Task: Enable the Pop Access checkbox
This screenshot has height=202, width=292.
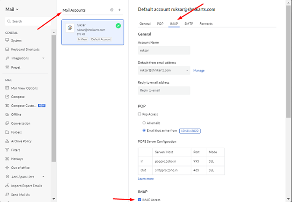Action: (x=139, y=114)
